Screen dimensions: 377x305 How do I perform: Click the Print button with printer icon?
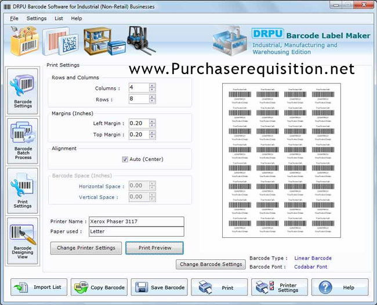[219, 287]
